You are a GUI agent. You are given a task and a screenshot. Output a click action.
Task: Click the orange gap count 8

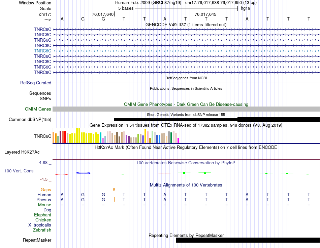114,190
